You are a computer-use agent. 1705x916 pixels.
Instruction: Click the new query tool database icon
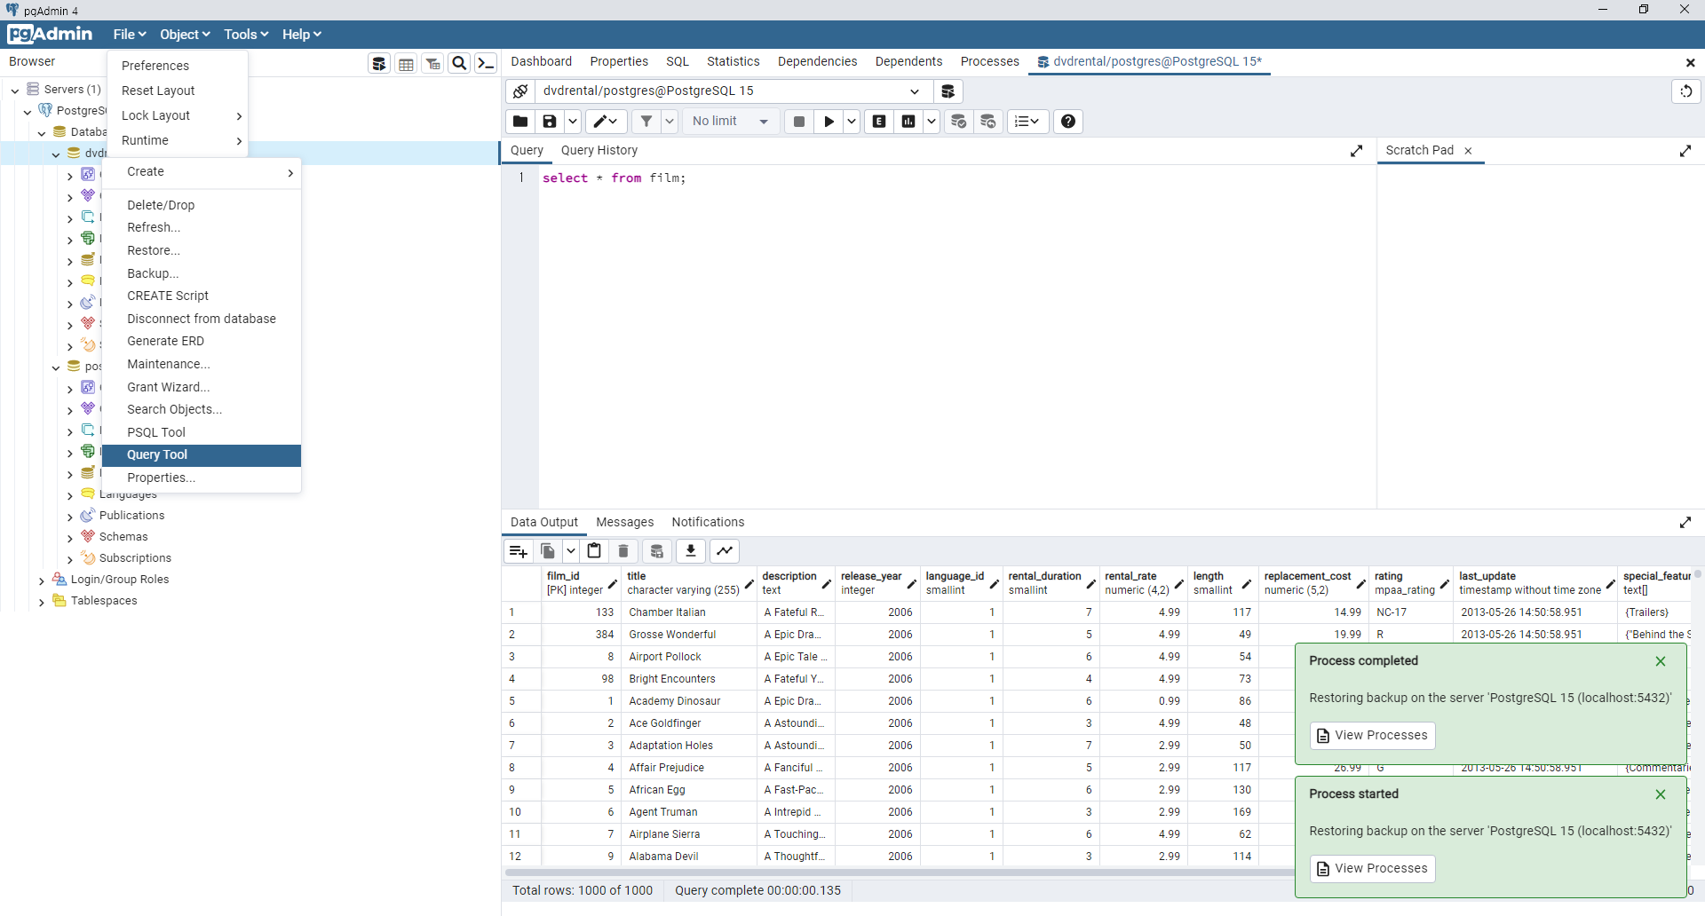[948, 91]
